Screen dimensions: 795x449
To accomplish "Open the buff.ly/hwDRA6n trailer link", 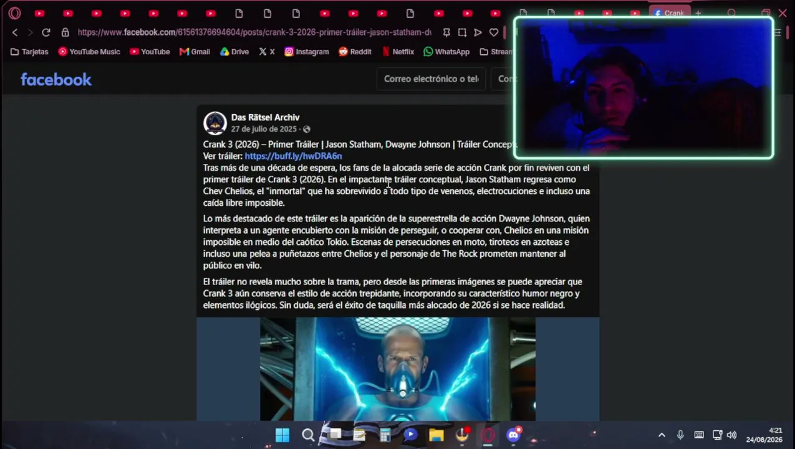I will tap(293, 156).
